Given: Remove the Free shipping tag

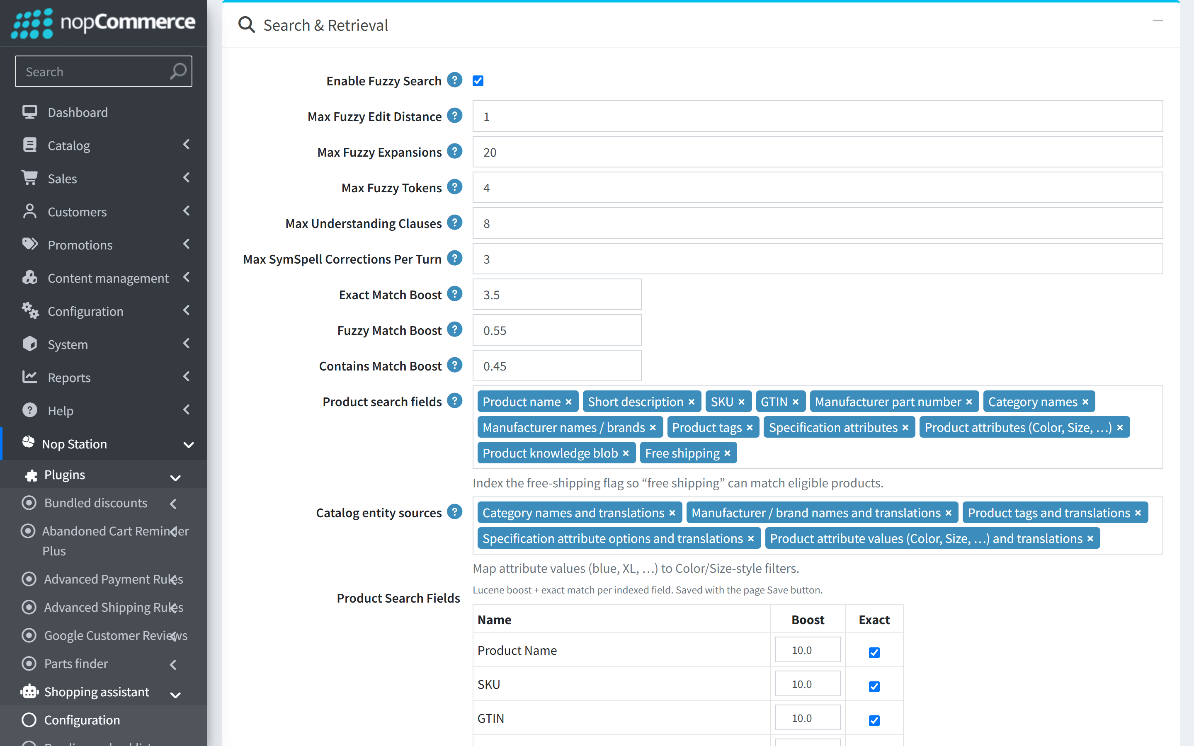Looking at the screenshot, I should pos(727,453).
